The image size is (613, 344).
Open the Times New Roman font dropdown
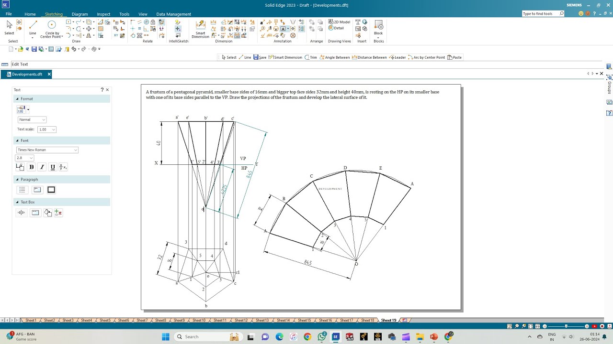(47, 150)
